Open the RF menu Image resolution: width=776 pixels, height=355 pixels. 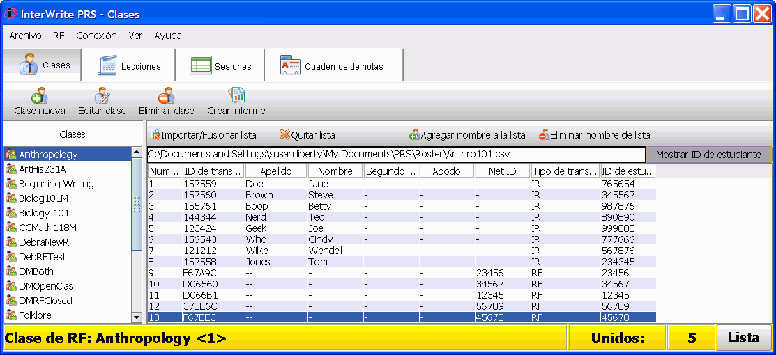(x=59, y=35)
